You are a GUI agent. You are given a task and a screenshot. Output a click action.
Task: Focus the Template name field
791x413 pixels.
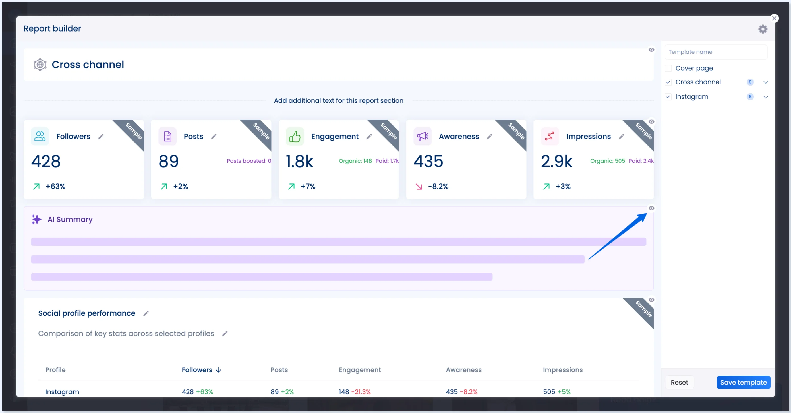(x=716, y=52)
